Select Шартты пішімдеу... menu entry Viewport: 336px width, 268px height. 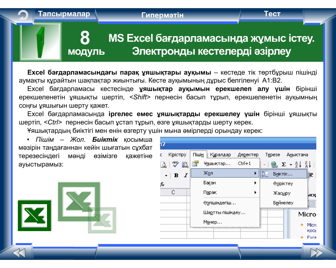225,212
